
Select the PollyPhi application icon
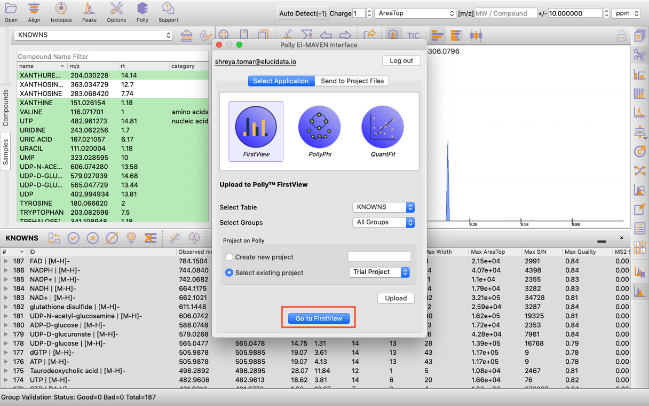point(319,131)
